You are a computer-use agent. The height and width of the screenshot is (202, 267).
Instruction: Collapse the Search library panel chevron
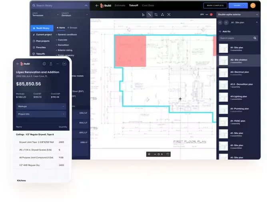click(86, 6)
